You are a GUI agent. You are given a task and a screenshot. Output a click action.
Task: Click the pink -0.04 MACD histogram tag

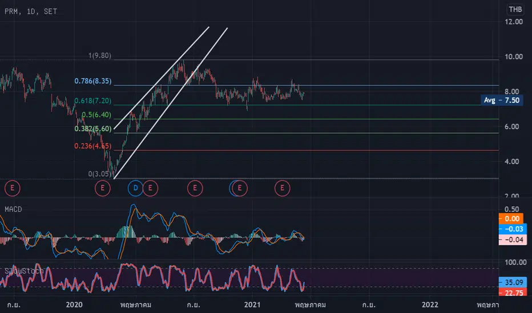(513, 240)
